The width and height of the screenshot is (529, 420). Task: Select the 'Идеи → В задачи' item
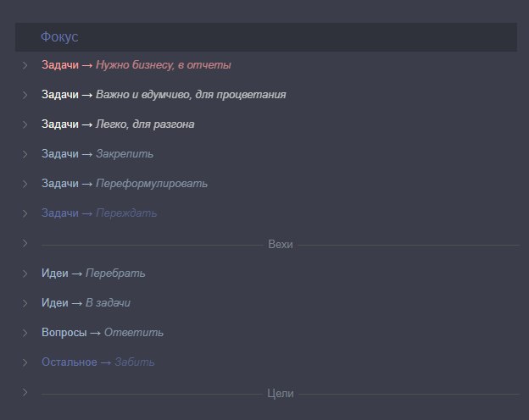click(86, 302)
